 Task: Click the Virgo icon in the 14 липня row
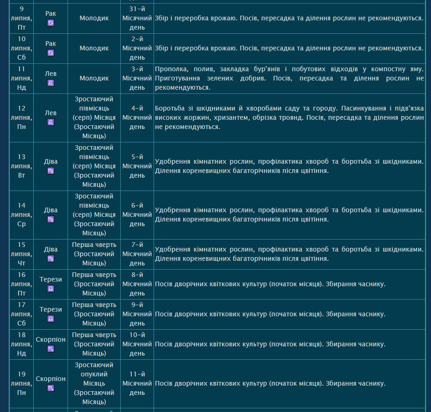pos(51,220)
